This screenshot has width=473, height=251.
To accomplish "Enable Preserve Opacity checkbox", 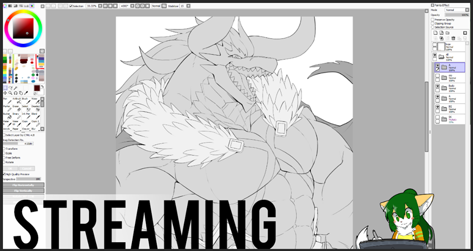I will click(x=433, y=20).
